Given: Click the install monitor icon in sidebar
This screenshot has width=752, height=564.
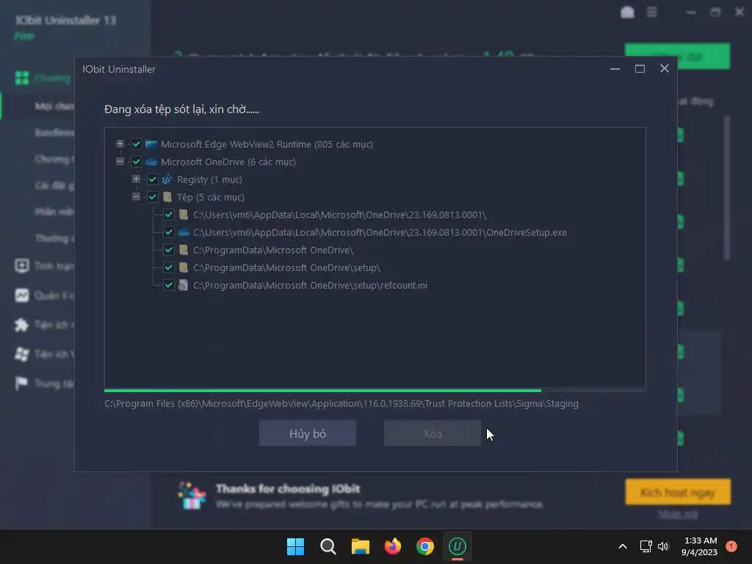Looking at the screenshot, I should [x=22, y=266].
